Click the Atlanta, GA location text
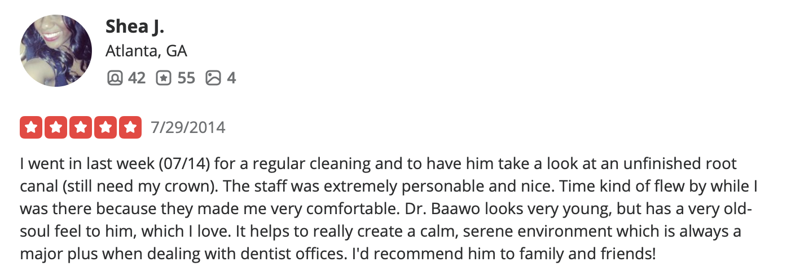Screen dimensions: 791x275 (146, 51)
